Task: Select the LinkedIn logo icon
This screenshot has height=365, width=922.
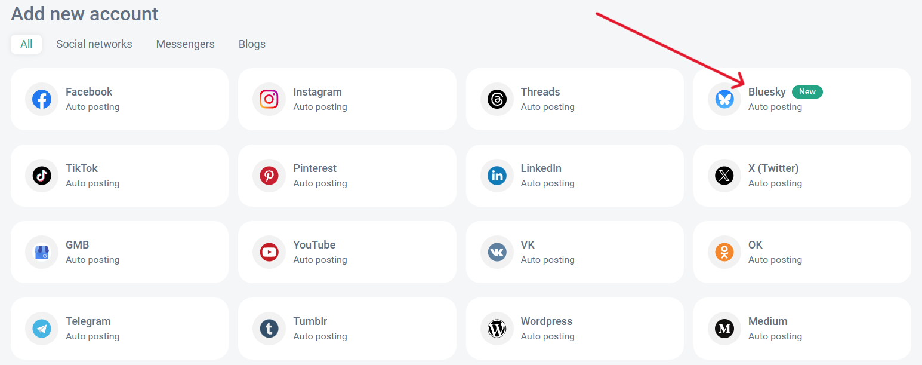Action: click(x=497, y=176)
